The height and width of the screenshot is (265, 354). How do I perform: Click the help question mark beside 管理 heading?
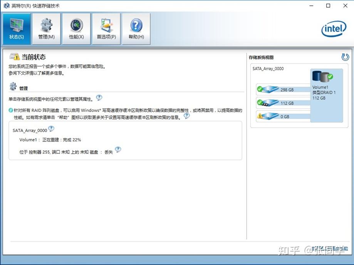pos(99,98)
